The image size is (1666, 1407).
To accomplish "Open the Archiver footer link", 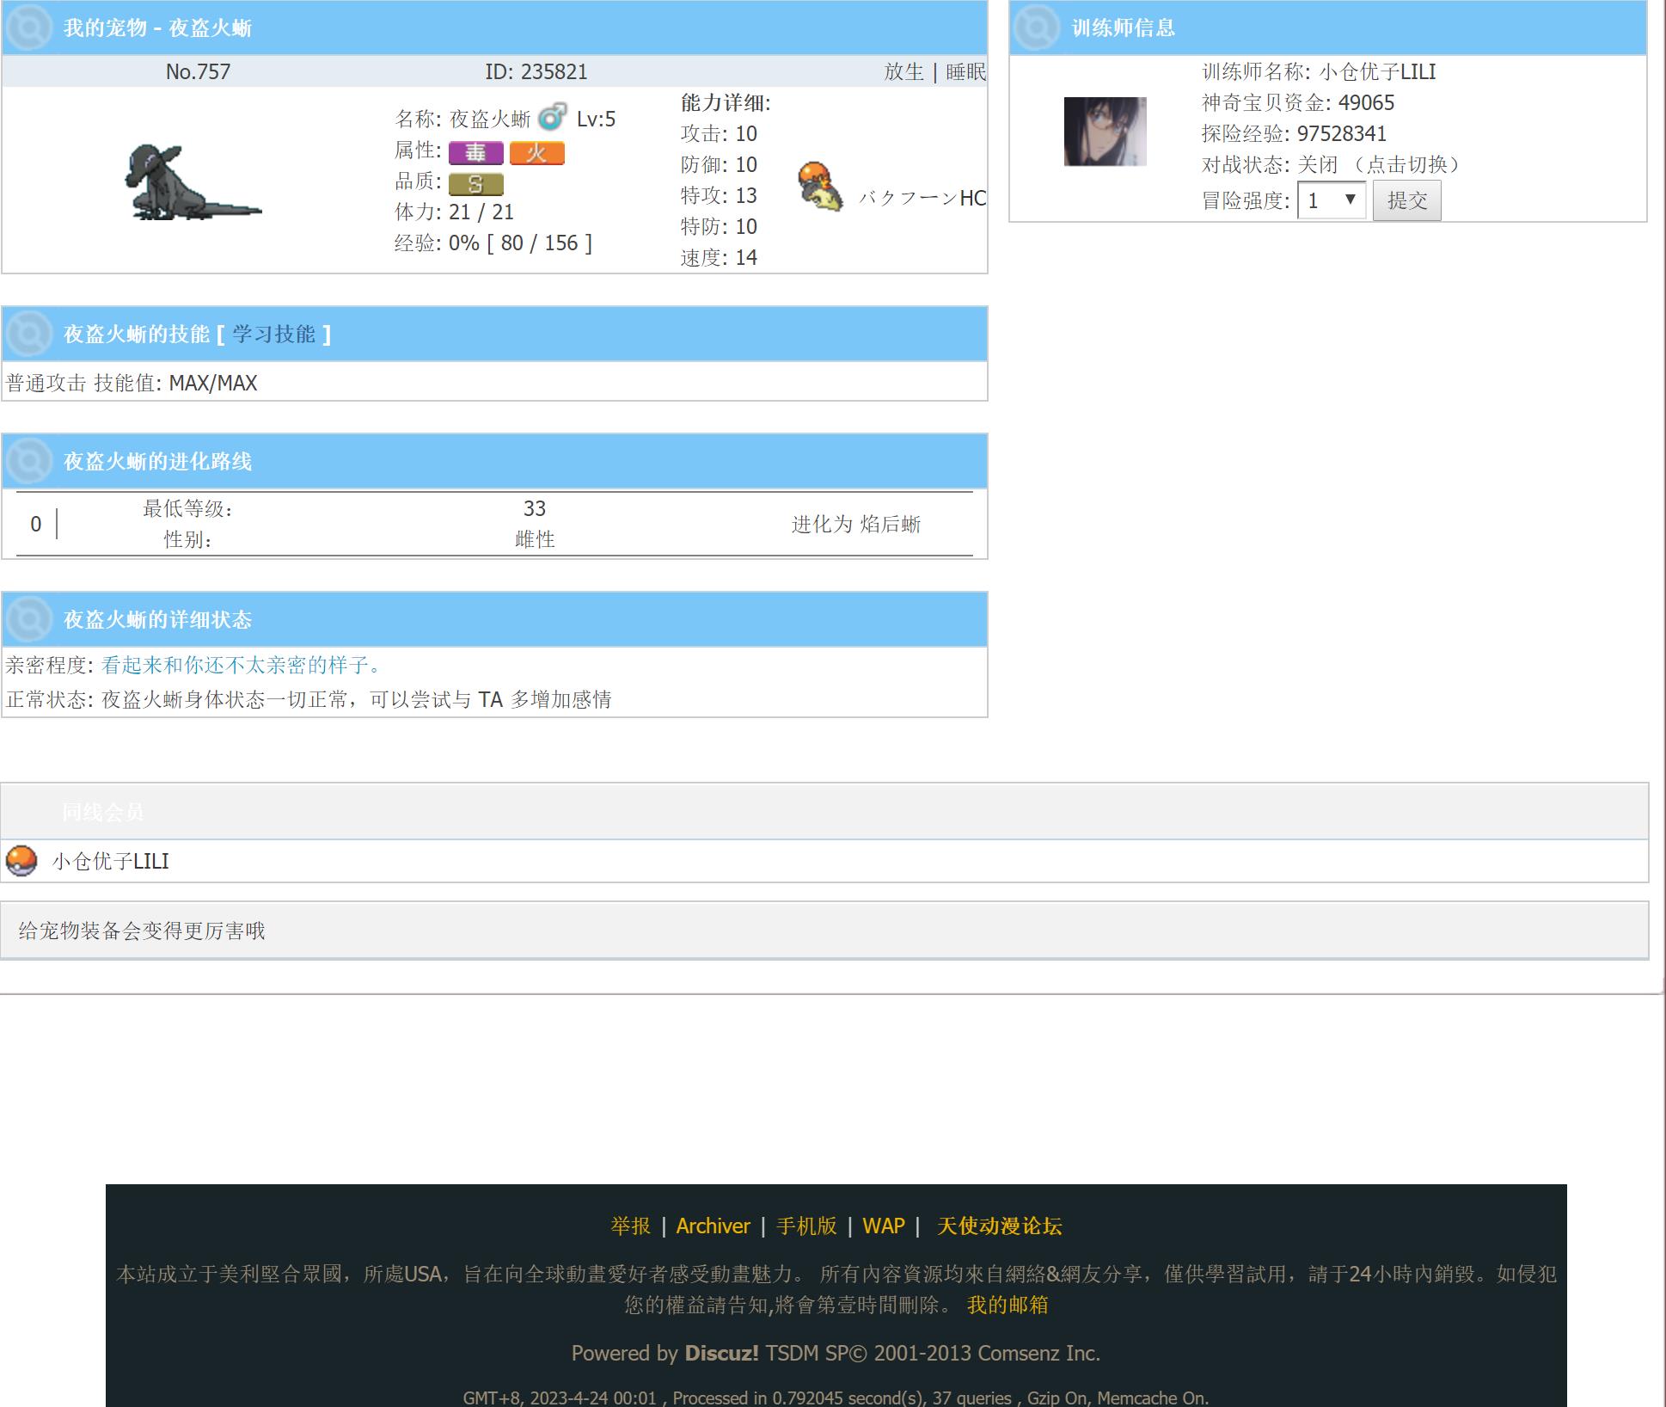I will click(x=713, y=1226).
